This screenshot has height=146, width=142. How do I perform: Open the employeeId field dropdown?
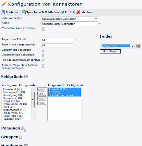tap(118, 46)
